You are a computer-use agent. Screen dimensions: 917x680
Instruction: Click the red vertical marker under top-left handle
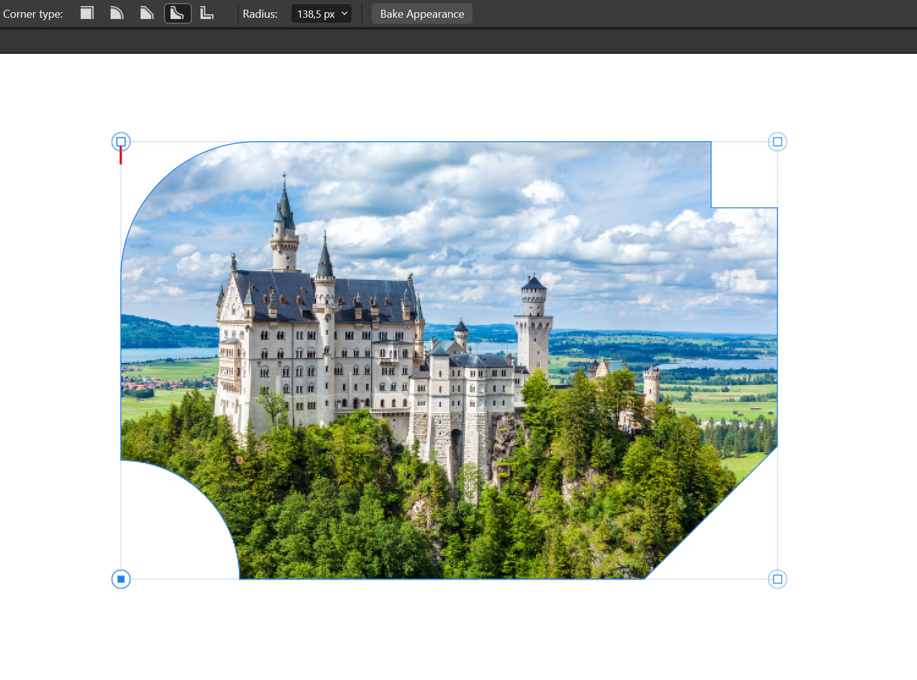(x=121, y=156)
